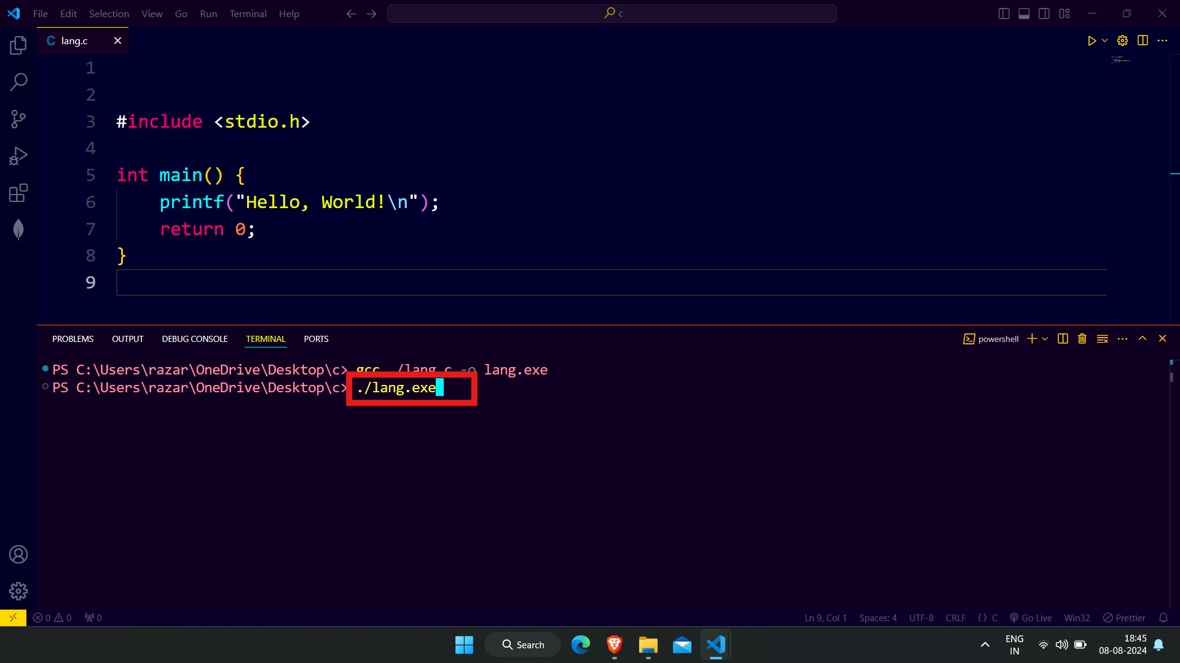Open the File menu

[x=41, y=14]
